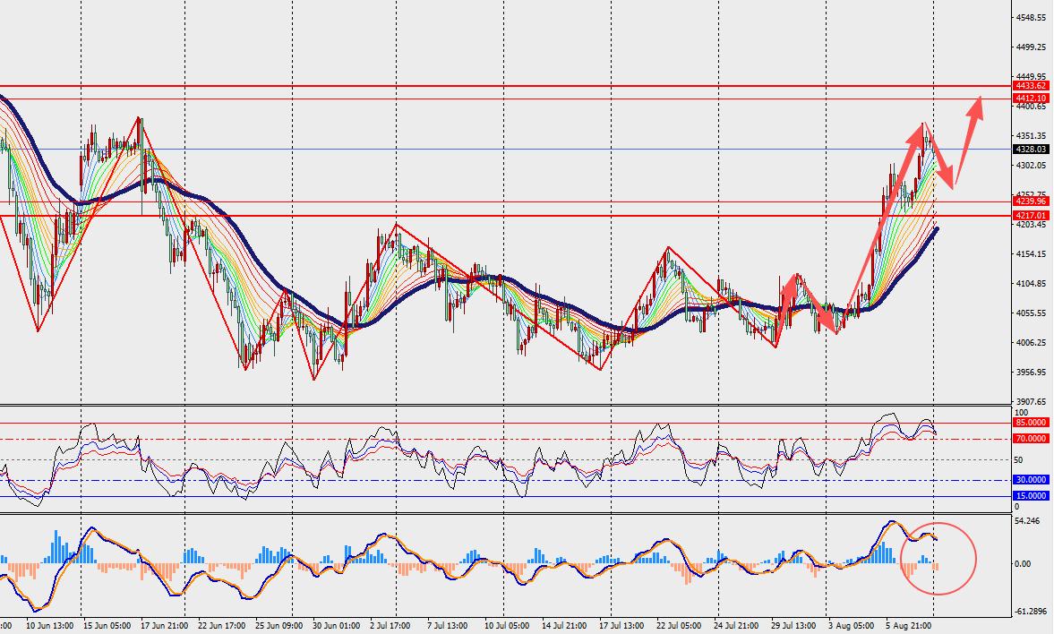1054x634 pixels.
Task: Click the 5 Aug 21:00 time label
Action: (908, 626)
